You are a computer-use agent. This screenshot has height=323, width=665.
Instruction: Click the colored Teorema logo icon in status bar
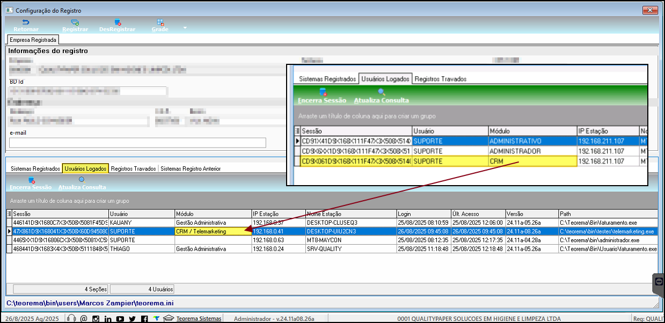[156, 319]
